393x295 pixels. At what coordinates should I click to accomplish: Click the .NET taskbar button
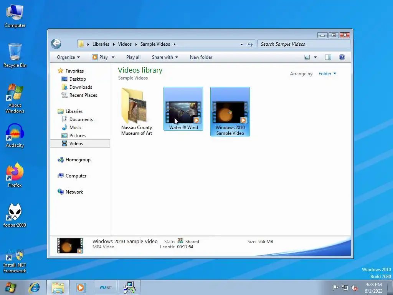106,287
